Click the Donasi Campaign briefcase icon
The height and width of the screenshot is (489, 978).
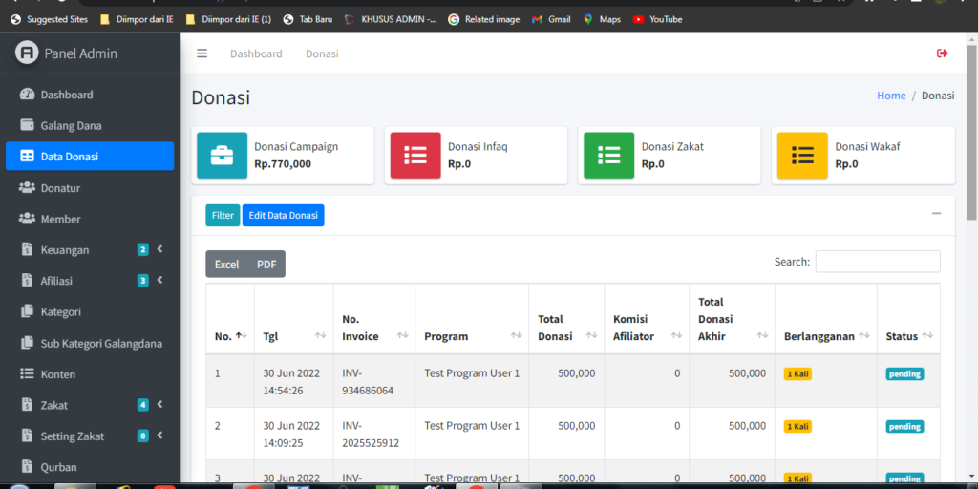pyautogui.click(x=222, y=156)
